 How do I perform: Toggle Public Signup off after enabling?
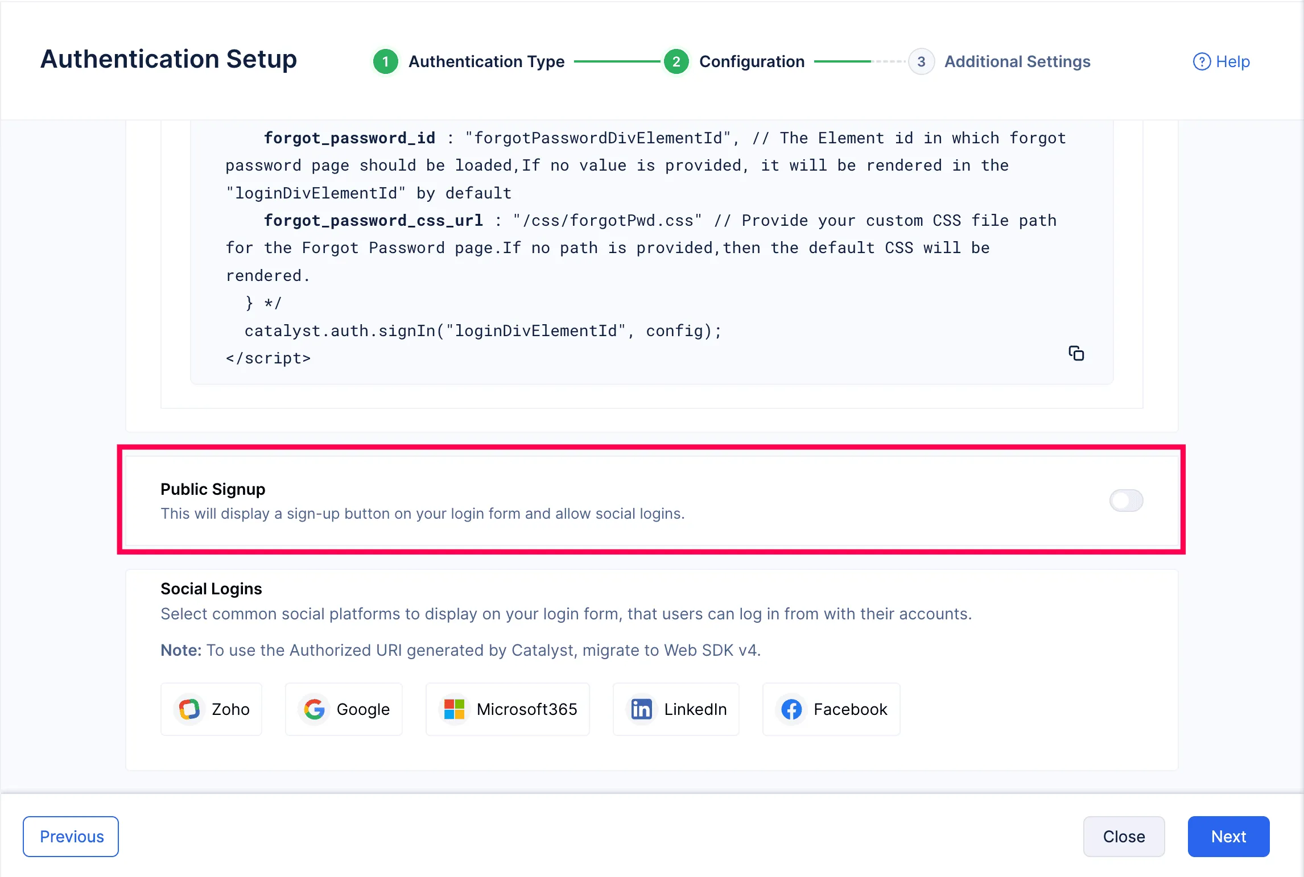click(x=1126, y=501)
